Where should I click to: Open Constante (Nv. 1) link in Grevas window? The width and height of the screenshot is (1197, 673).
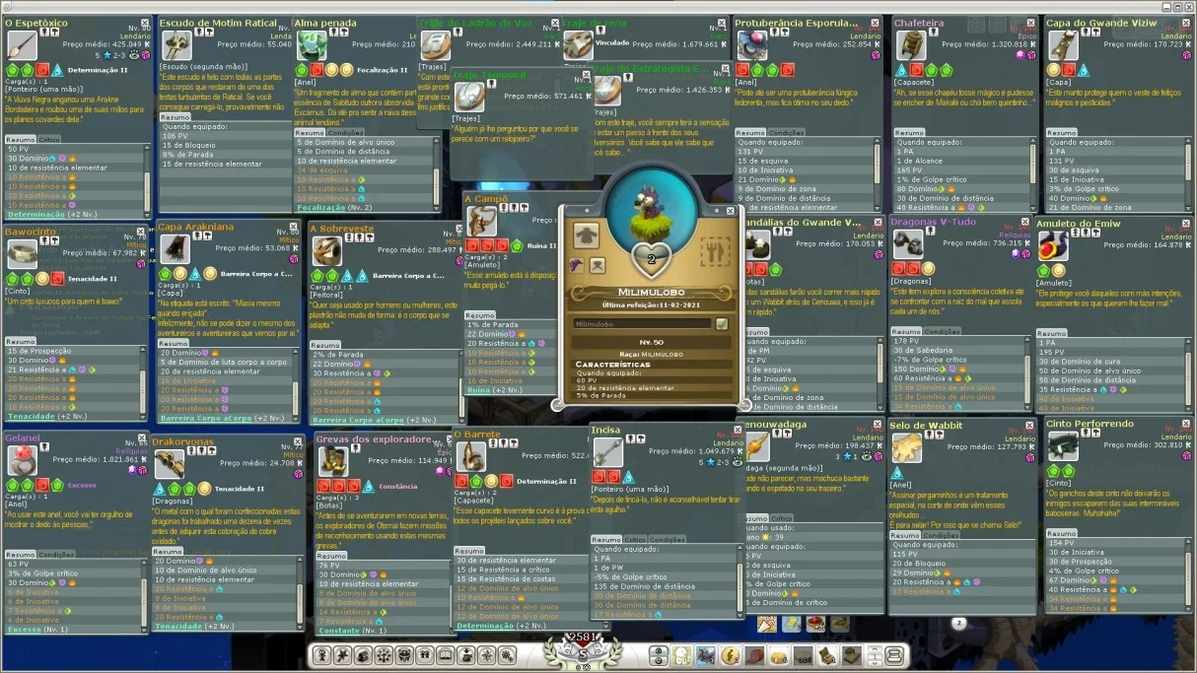(353, 631)
